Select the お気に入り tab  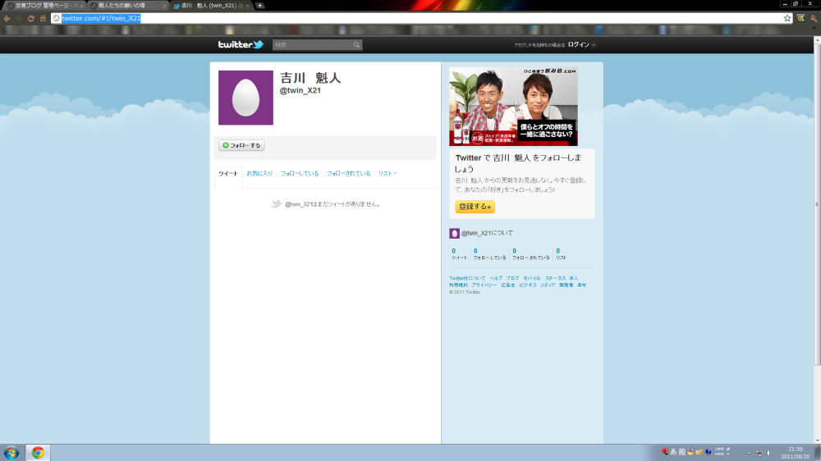pos(259,174)
